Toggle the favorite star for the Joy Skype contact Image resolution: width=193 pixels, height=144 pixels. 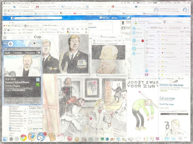pyautogui.click(x=159, y=53)
